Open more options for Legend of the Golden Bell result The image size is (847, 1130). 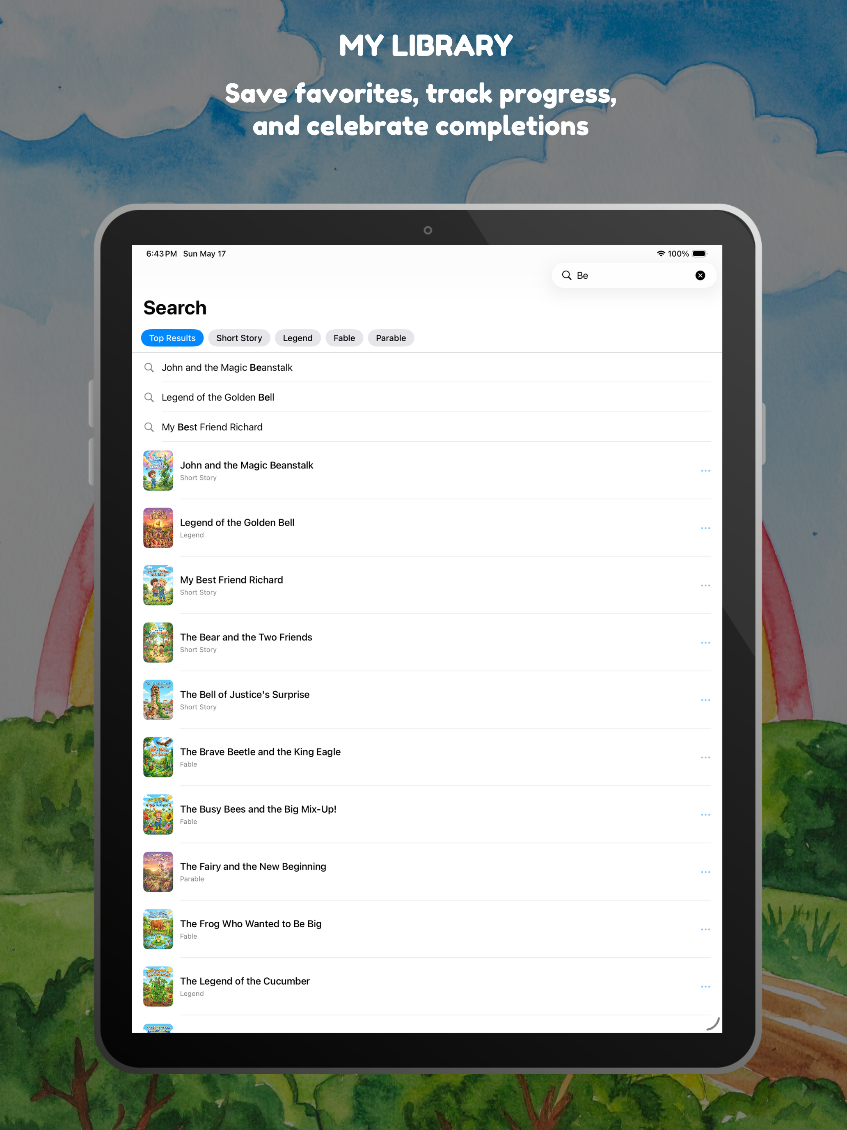[x=705, y=528]
